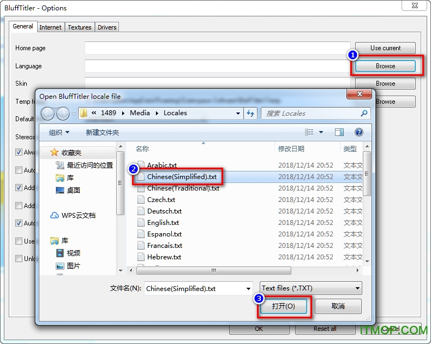Click the search magnifier icon in Locales search
This screenshot has width=431, height=344.
tap(364, 113)
